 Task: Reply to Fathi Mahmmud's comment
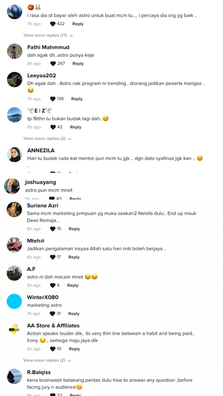pos(78,64)
